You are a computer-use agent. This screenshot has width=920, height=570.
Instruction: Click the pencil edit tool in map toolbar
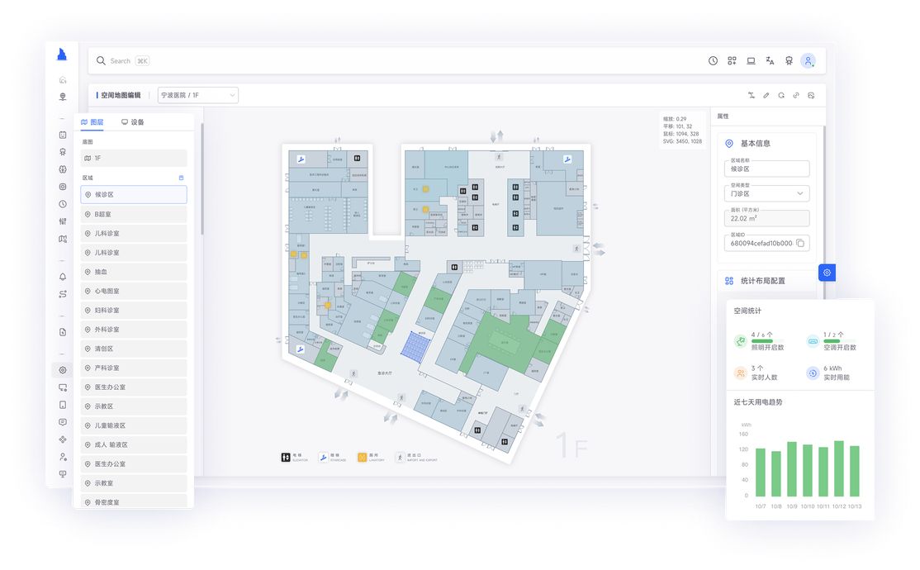[766, 95]
